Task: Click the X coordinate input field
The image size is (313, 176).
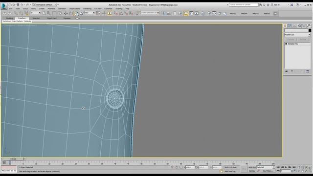Action: pyautogui.click(x=190, y=167)
